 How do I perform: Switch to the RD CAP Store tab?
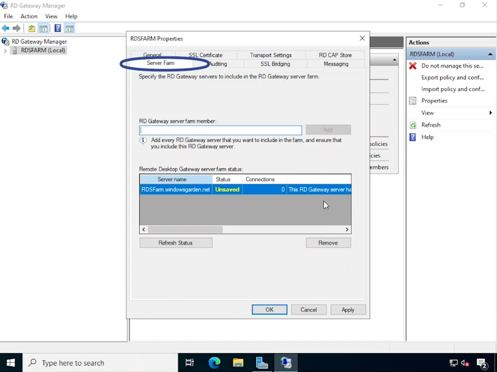(334, 54)
